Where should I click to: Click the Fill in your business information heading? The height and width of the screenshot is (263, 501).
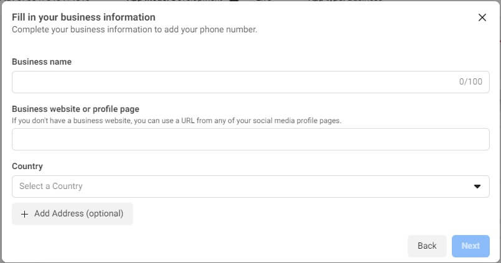click(84, 17)
